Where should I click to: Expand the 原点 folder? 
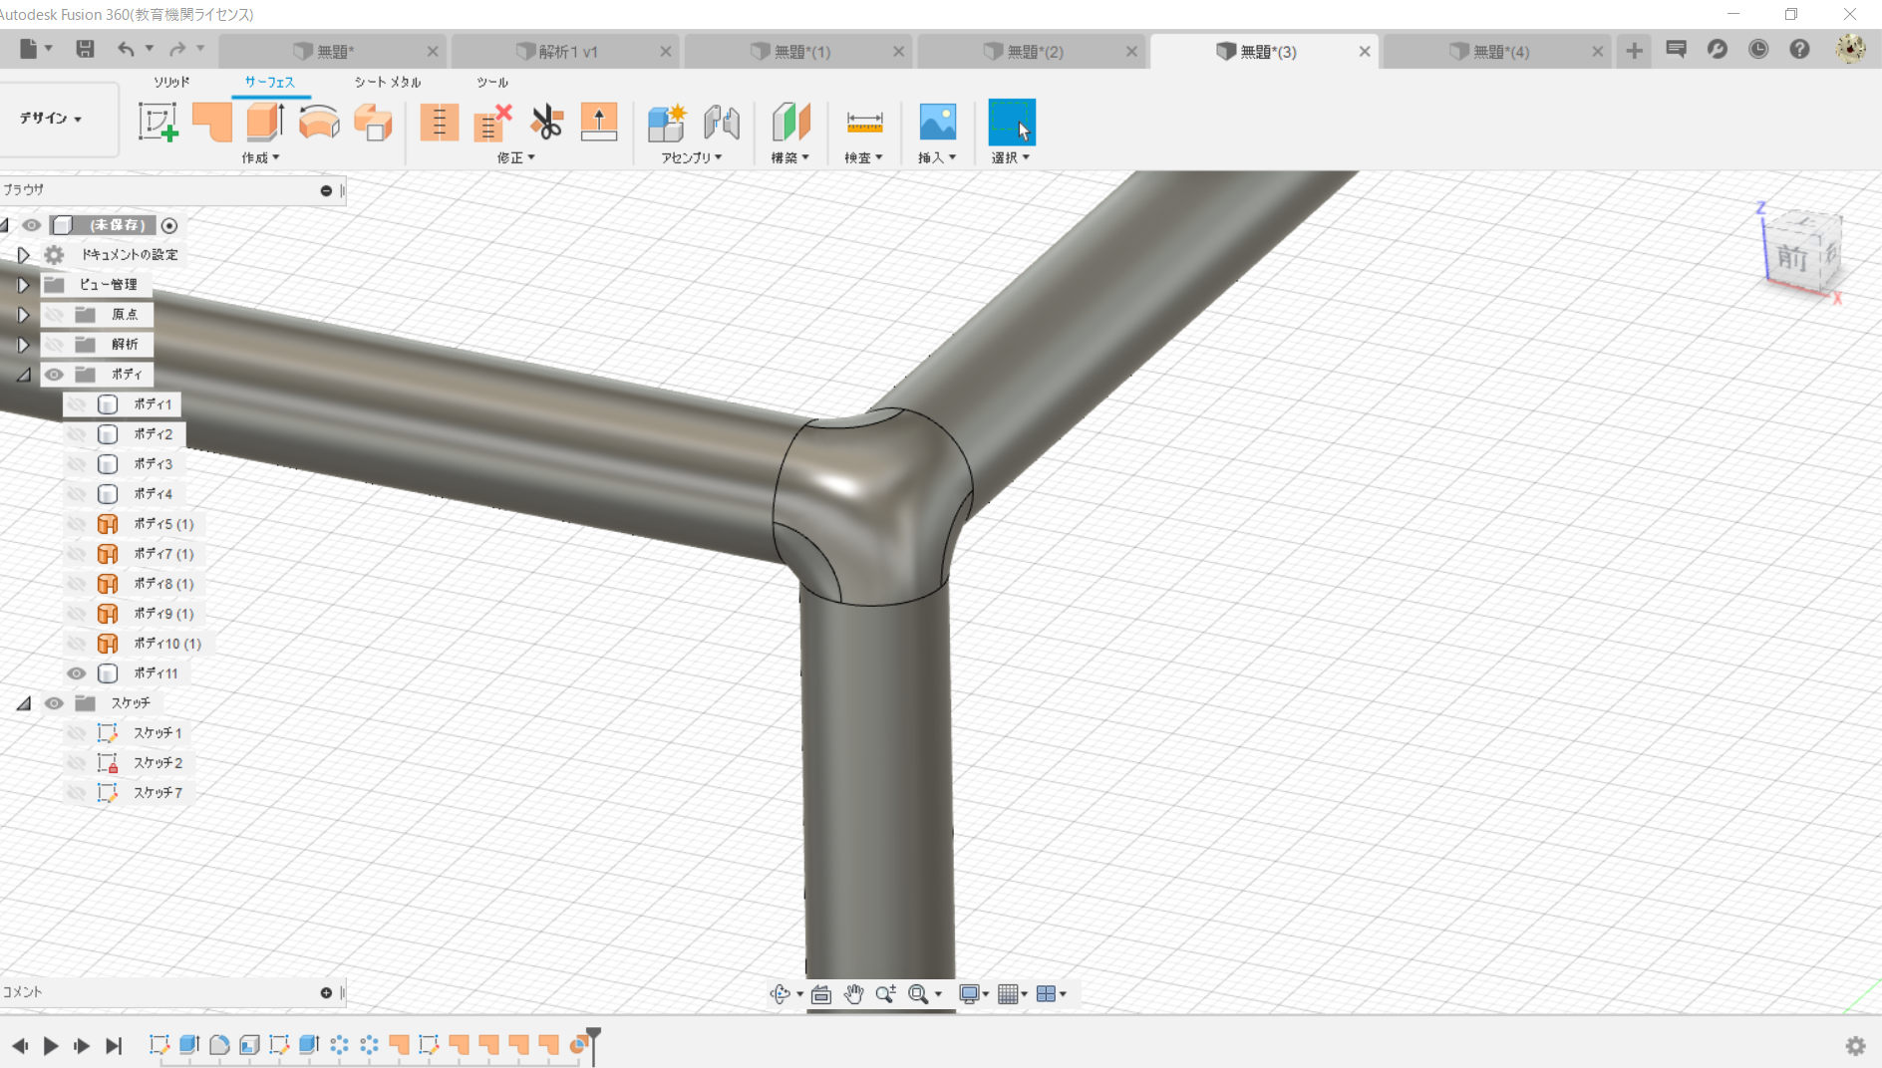pyautogui.click(x=23, y=315)
